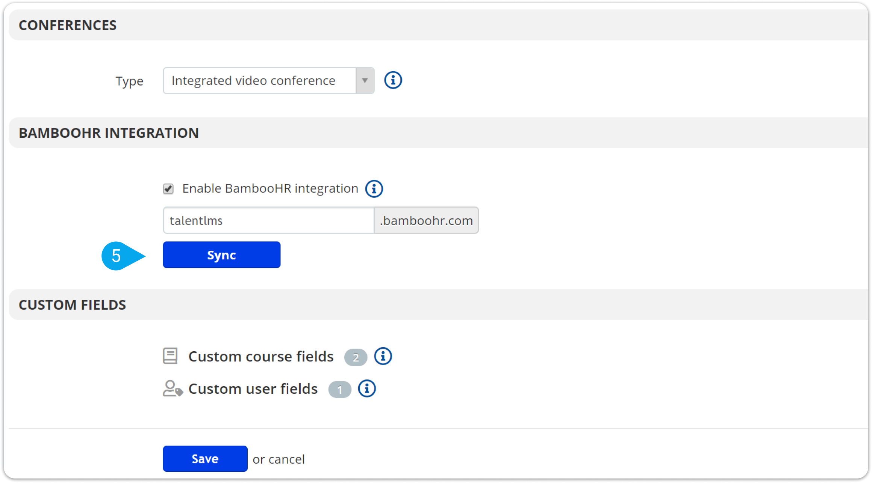Click the count badge showing 1 user field
The width and height of the screenshot is (872, 483).
339,390
